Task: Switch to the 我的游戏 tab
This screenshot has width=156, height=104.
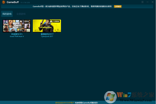Action: (x=7, y=14)
